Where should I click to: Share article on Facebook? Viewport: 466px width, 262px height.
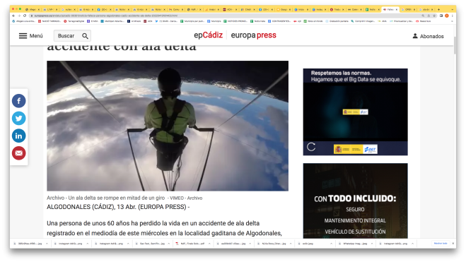tap(18, 101)
